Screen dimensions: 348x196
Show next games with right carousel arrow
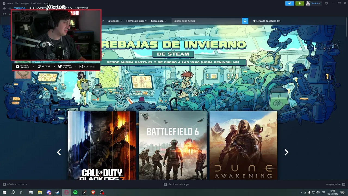point(286,152)
